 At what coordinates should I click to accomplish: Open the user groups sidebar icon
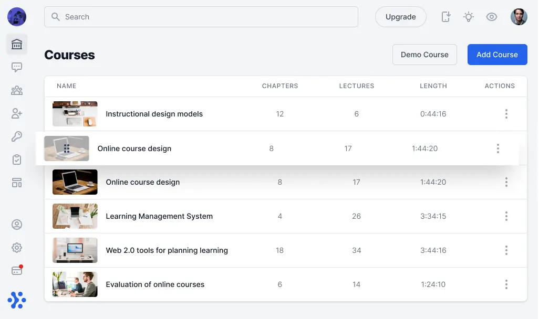click(x=17, y=90)
